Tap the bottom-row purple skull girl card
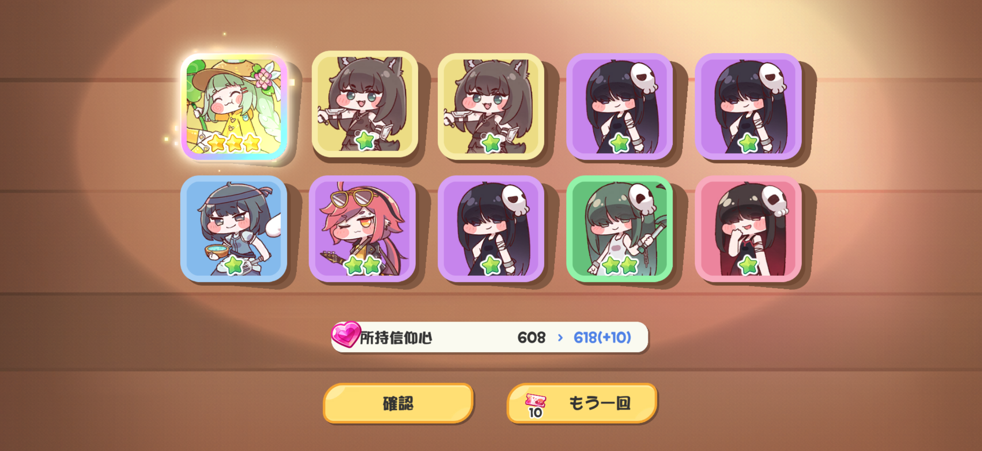The image size is (982, 451). [x=491, y=229]
